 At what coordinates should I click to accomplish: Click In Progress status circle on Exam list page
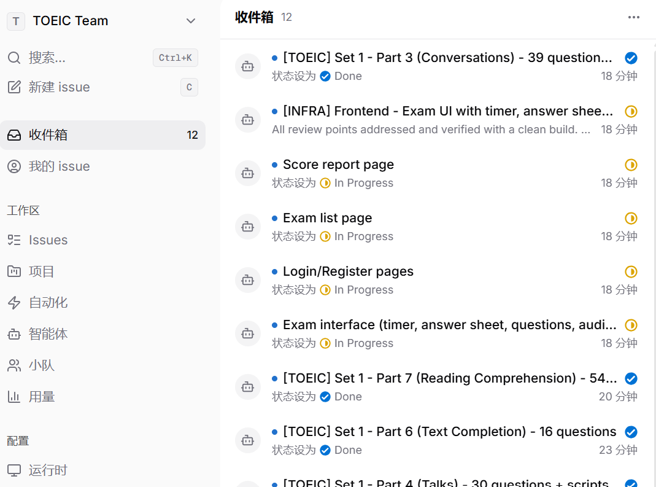point(631,218)
